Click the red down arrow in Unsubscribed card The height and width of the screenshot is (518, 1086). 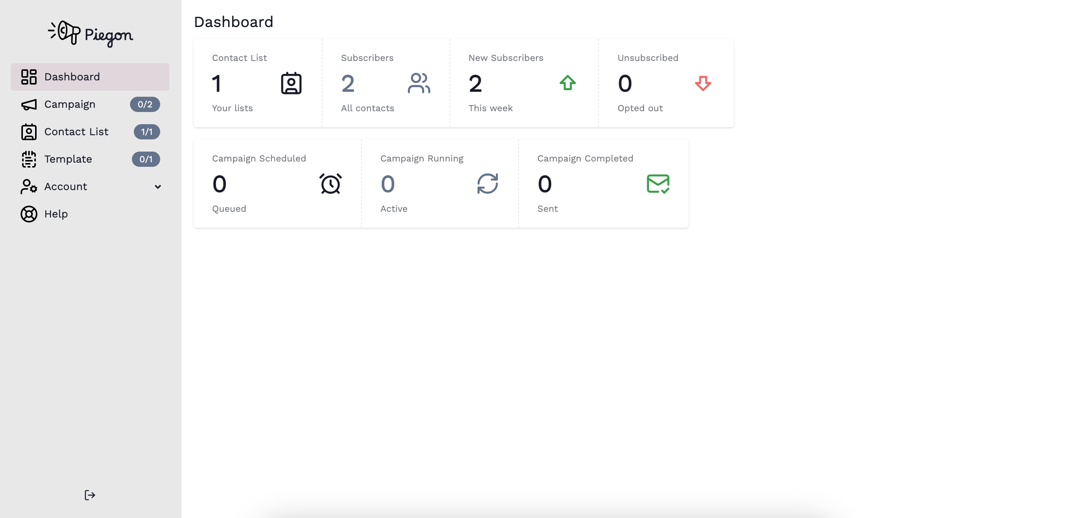tap(703, 83)
